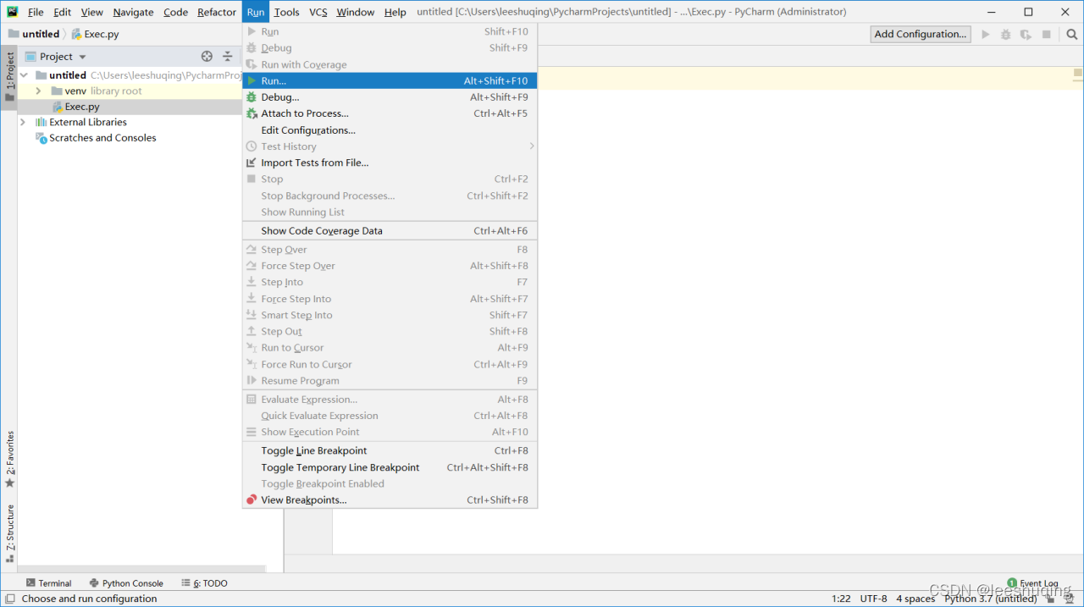The height and width of the screenshot is (607, 1084).
Task: Open the Window menu
Action: pyautogui.click(x=356, y=12)
